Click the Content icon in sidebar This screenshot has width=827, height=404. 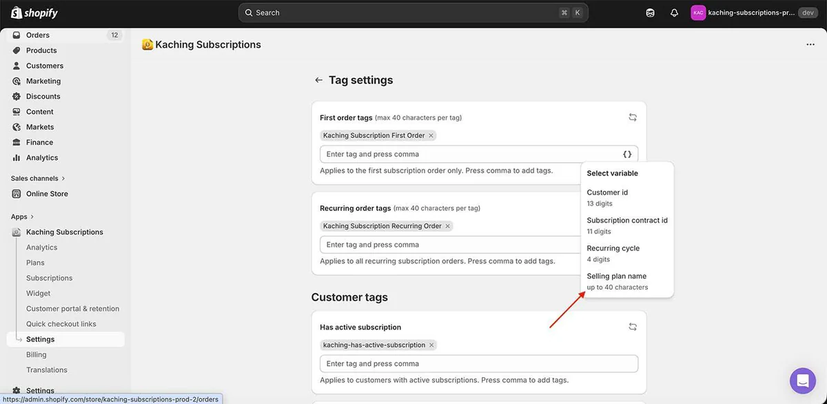(17, 112)
